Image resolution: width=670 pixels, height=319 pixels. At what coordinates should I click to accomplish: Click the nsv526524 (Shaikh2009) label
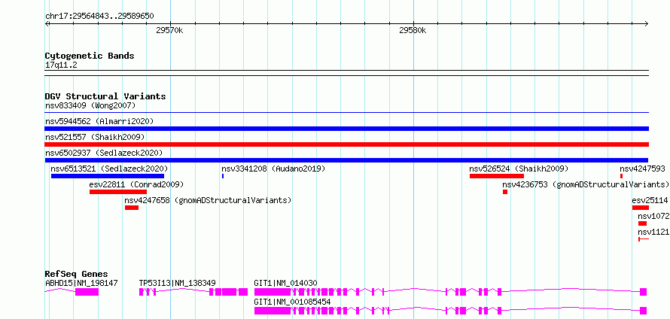pyautogui.click(x=519, y=169)
